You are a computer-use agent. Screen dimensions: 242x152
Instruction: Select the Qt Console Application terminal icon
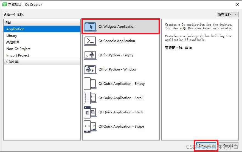(90, 41)
